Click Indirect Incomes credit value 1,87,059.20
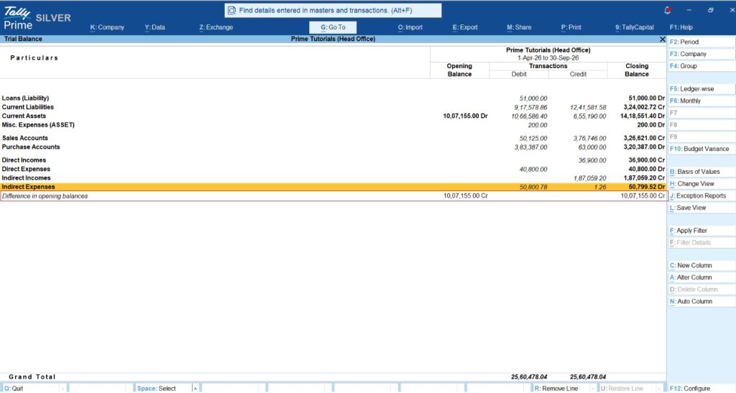Screen dimensions: 736x393 click(589, 178)
